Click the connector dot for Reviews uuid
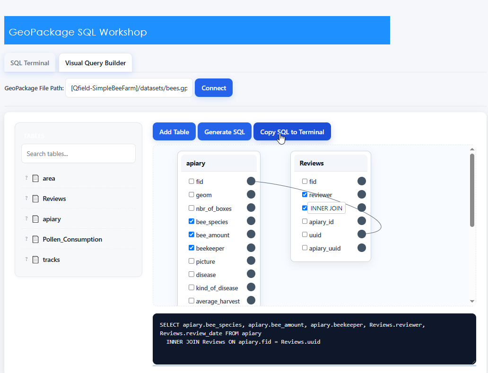 point(362,234)
